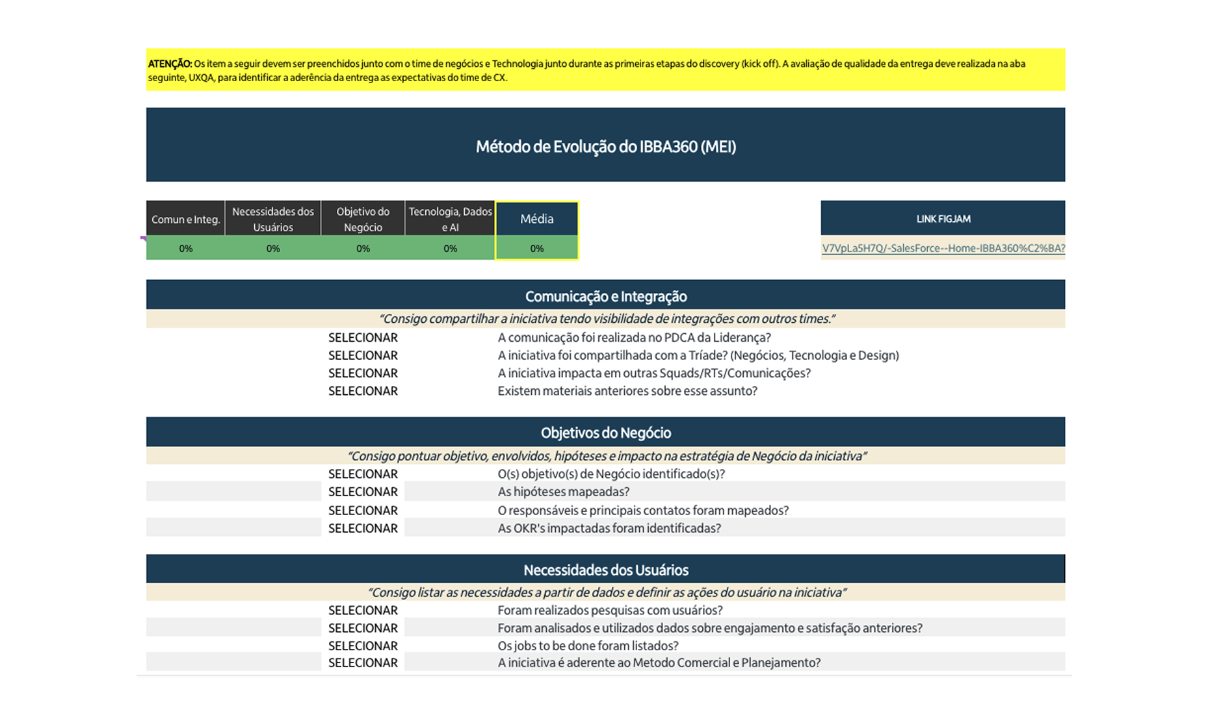Open SELECIONAR for "As hipóteses mapeadas?"
The width and height of the screenshot is (1208, 708).
pos(363,492)
